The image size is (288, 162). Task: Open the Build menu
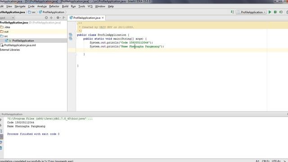click(x=65, y=6)
